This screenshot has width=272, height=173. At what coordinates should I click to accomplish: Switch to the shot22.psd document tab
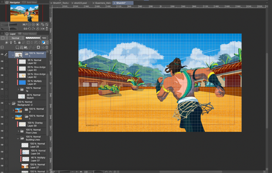(80, 3)
